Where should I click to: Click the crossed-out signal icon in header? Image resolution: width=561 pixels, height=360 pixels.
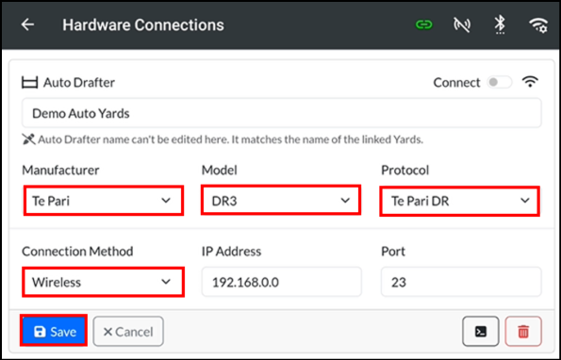click(x=462, y=25)
